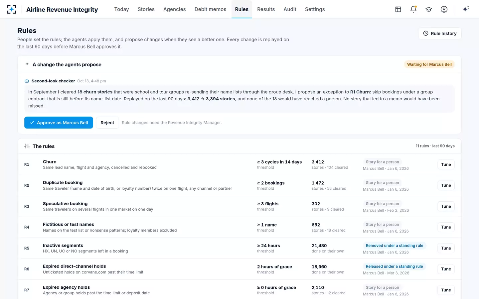Tune the Speculative booking rule
This screenshot has height=299, width=479.
coord(446,206)
